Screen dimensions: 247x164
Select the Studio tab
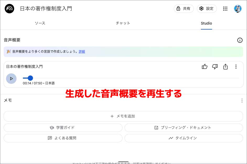coord(206,23)
